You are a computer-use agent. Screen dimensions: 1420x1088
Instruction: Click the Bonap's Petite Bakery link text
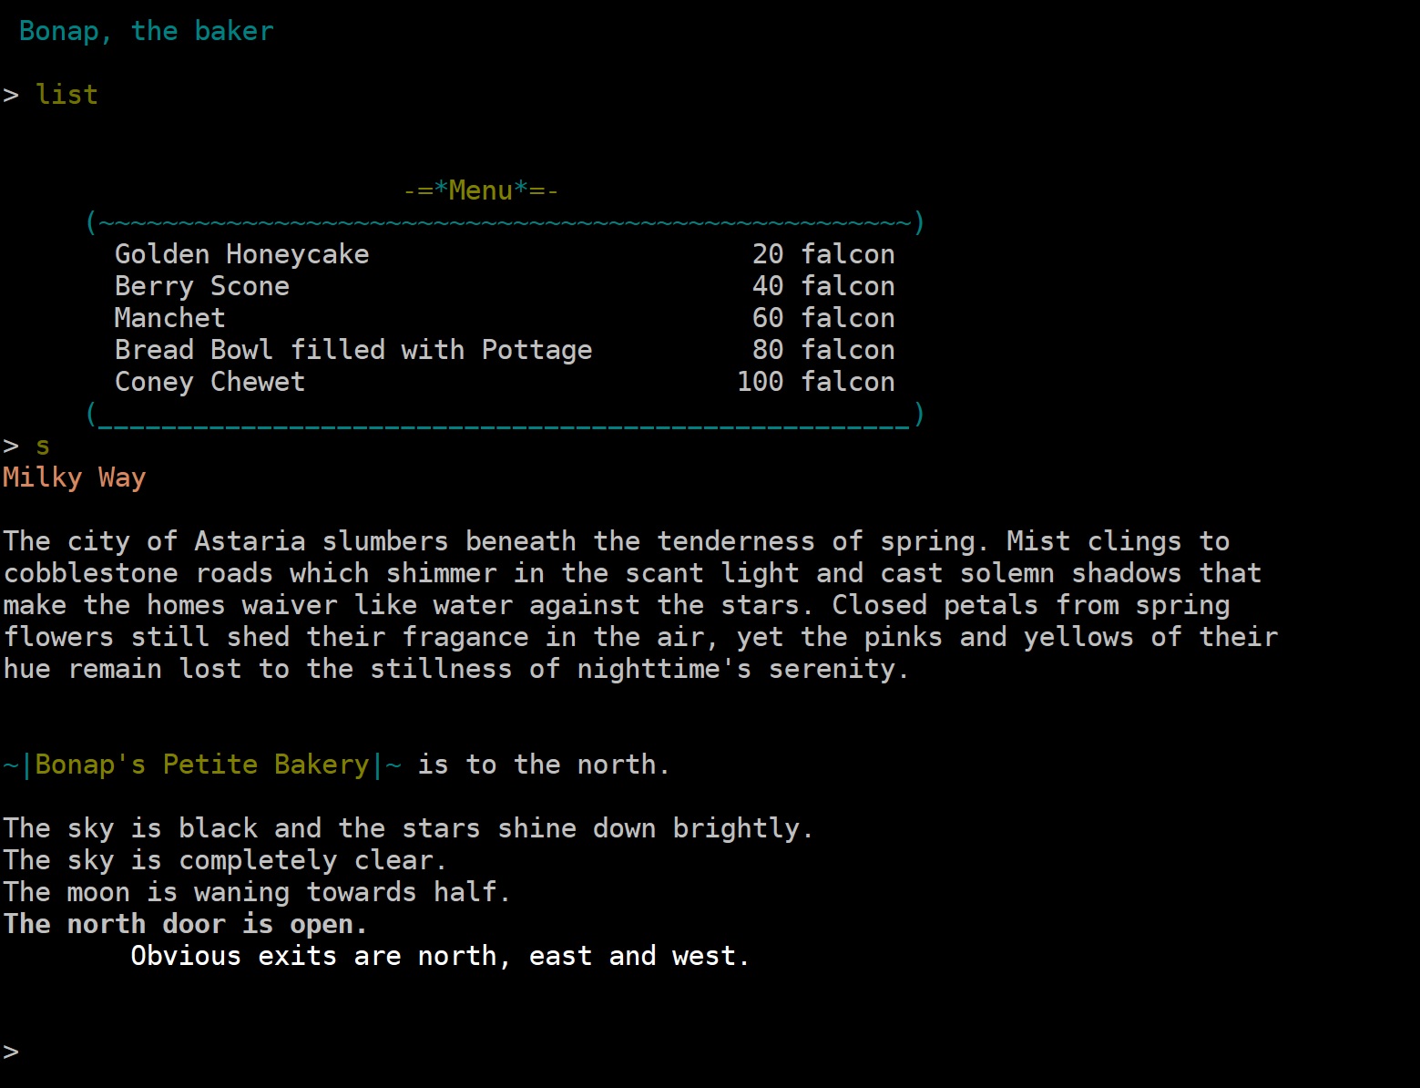[x=202, y=765]
